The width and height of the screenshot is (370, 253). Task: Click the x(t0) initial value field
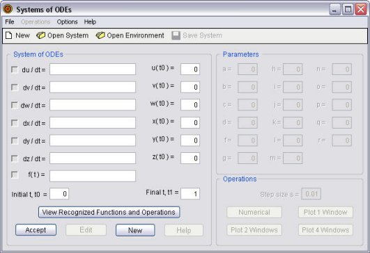(190, 122)
